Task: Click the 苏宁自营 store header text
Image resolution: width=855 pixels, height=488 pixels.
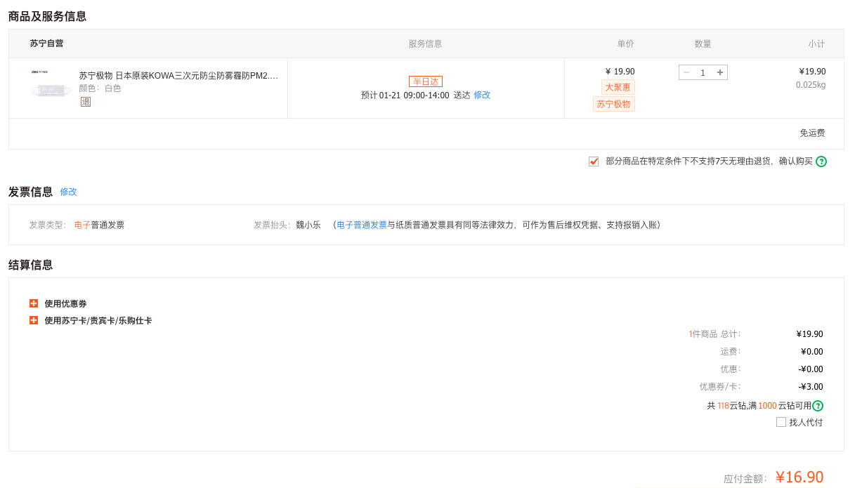Action: click(x=46, y=44)
